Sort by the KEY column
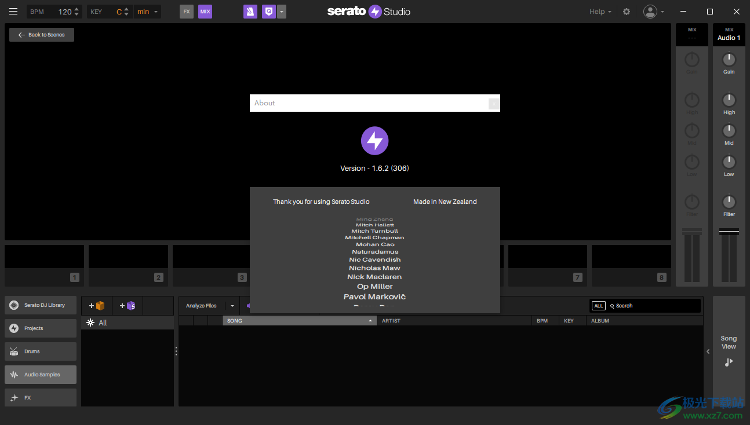This screenshot has width=750, height=425. pos(573,321)
